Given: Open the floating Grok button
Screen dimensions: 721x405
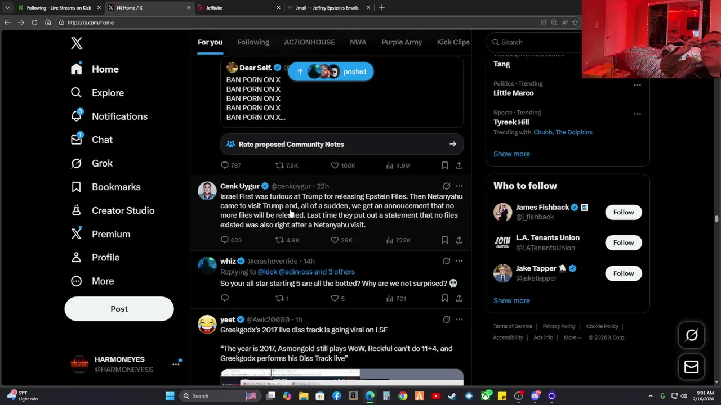Looking at the screenshot, I should pos(691,335).
